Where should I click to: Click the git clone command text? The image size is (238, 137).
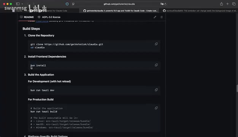click(67, 44)
